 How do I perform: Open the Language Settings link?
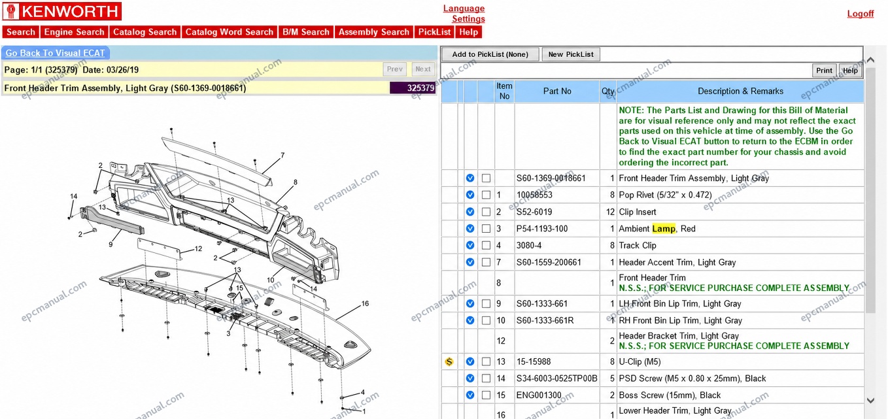(464, 14)
